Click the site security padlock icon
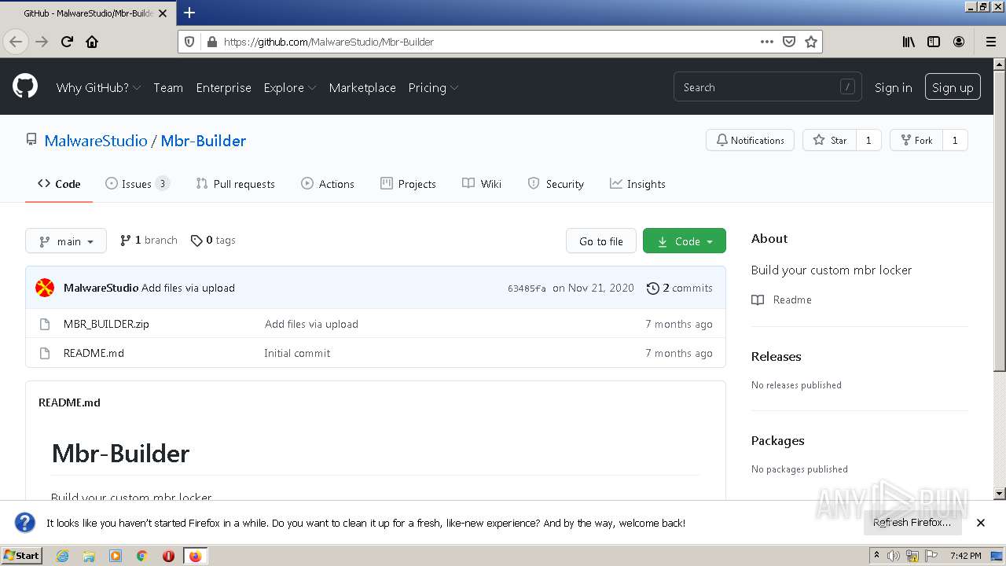 pos(211,42)
